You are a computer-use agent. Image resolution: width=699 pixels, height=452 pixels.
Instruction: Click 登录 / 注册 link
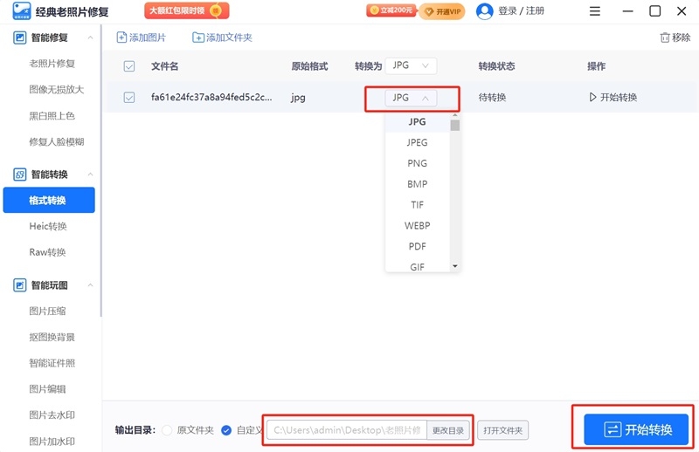(x=521, y=11)
